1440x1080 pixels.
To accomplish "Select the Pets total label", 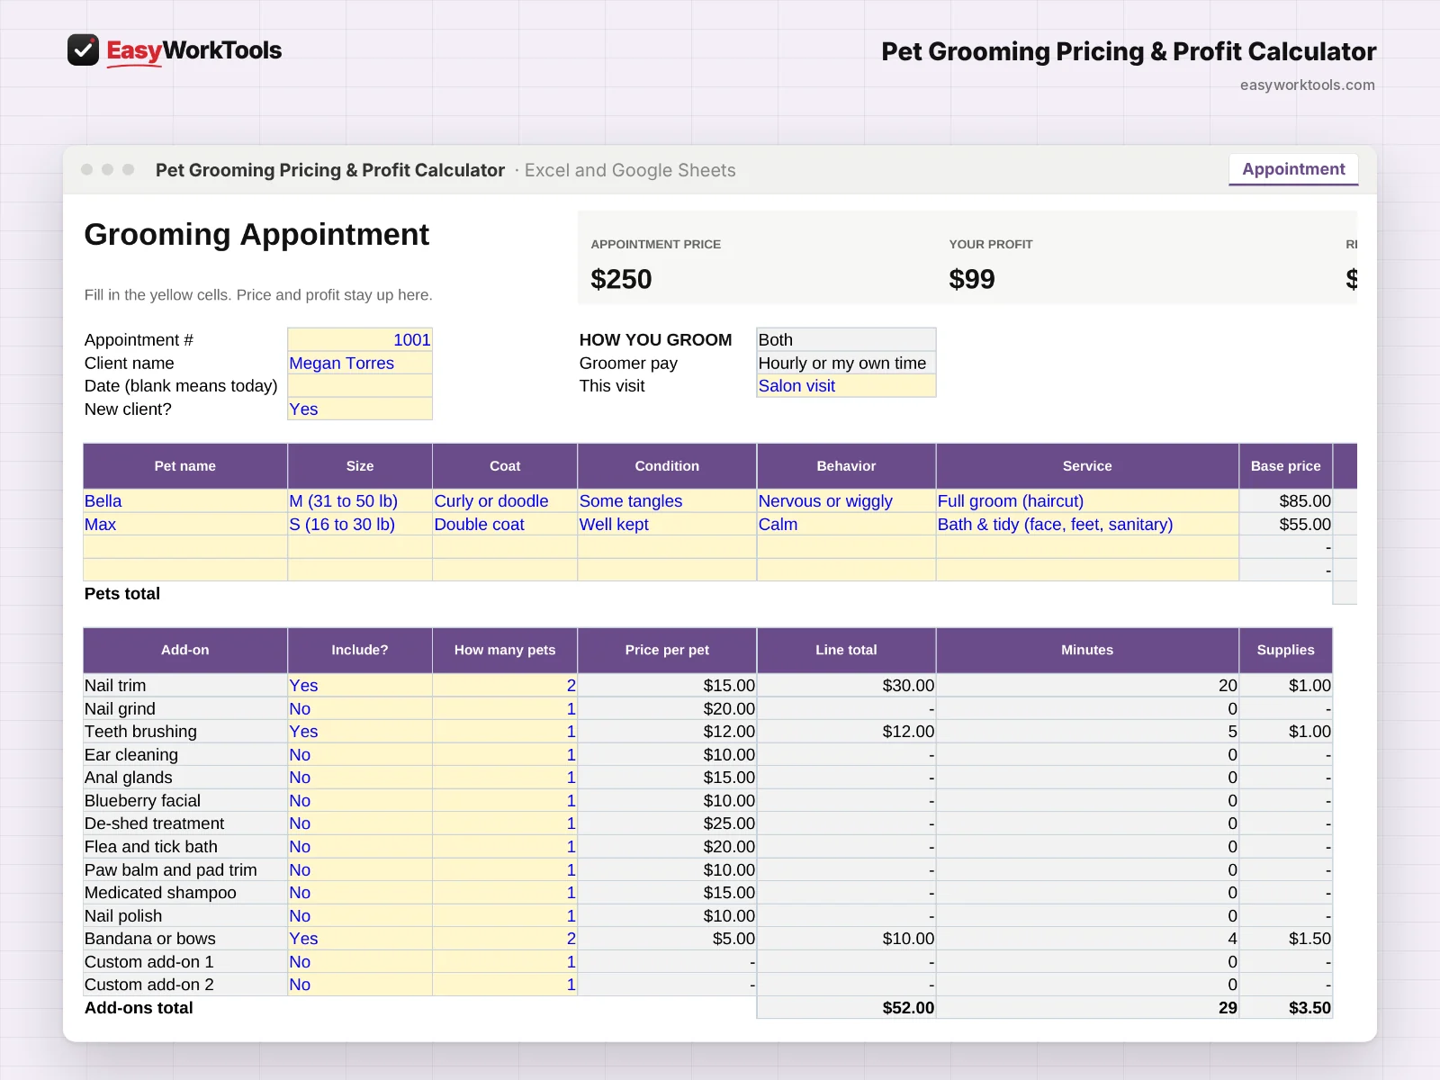I will 122,593.
